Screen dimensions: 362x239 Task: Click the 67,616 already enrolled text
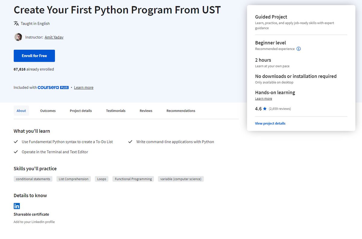34,69
